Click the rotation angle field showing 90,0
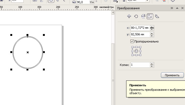This screenshot has width=185, height=105. (83, 2)
